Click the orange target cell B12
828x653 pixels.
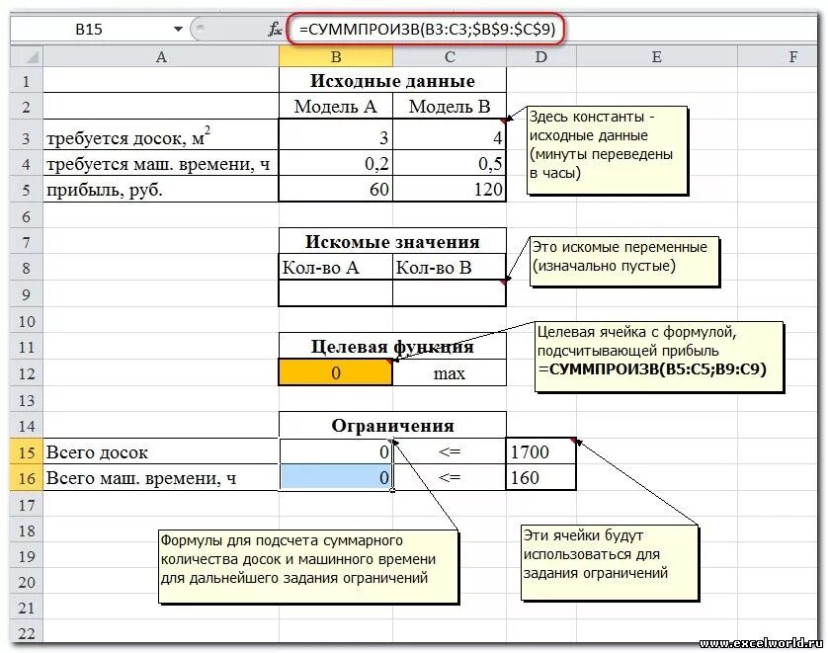336,373
